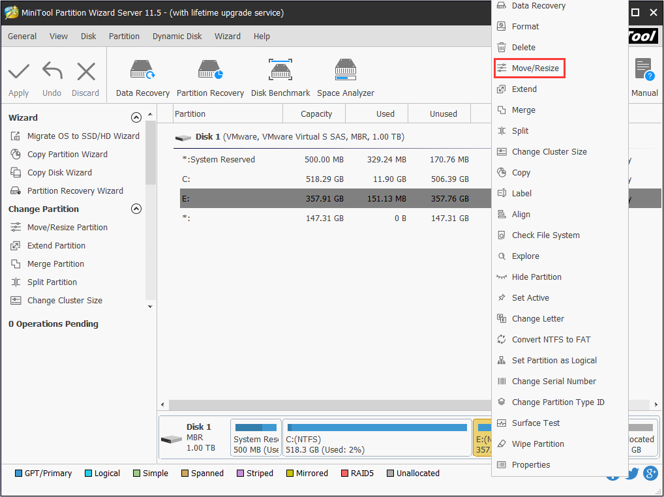This screenshot has height=497, width=664.
Task: Choose Set Active in context menu
Action: click(x=560, y=298)
